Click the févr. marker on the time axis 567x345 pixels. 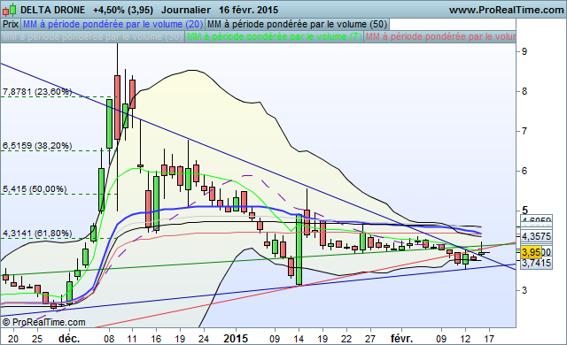click(x=401, y=339)
